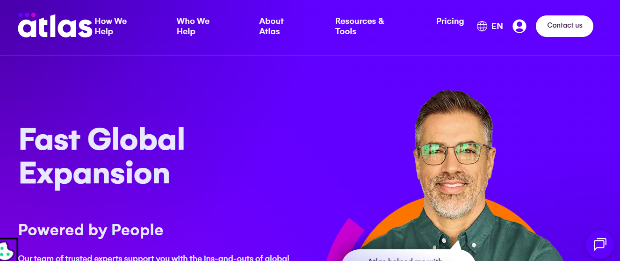Image resolution: width=620 pixels, height=261 pixels.
Task: Click the pink arc graphic
Action: click(344, 239)
